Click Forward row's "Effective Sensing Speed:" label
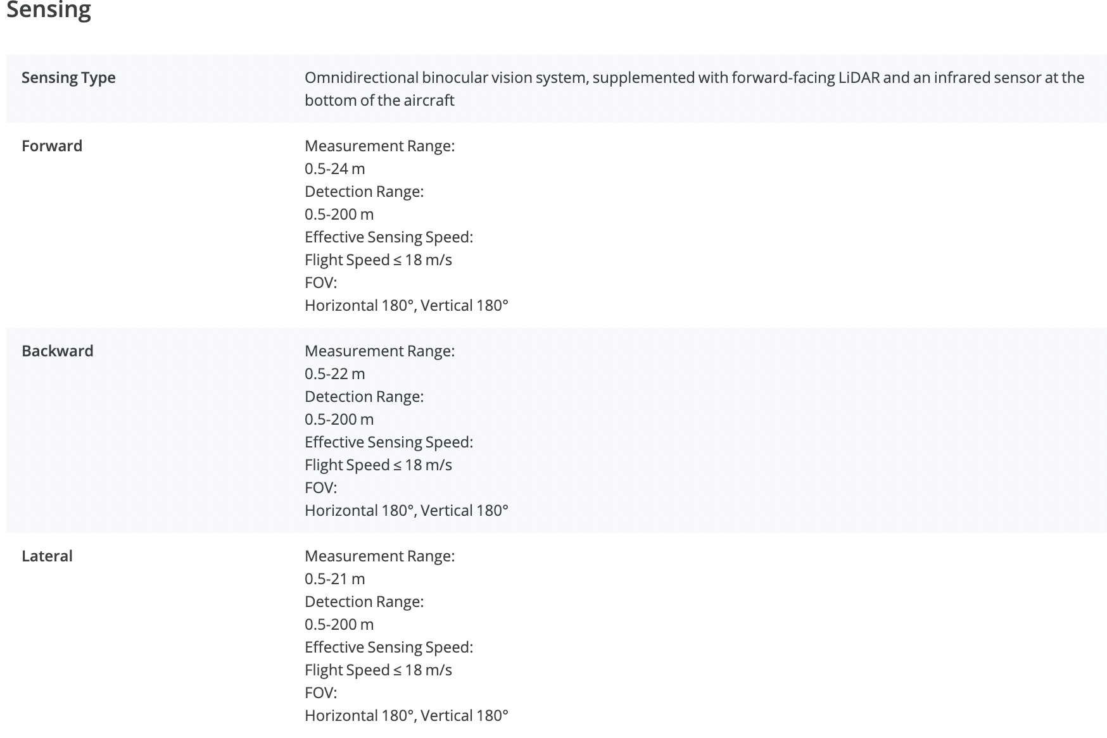Image resolution: width=1107 pixels, height=738 pixels. pyautogui.click(x=388, y=237)
